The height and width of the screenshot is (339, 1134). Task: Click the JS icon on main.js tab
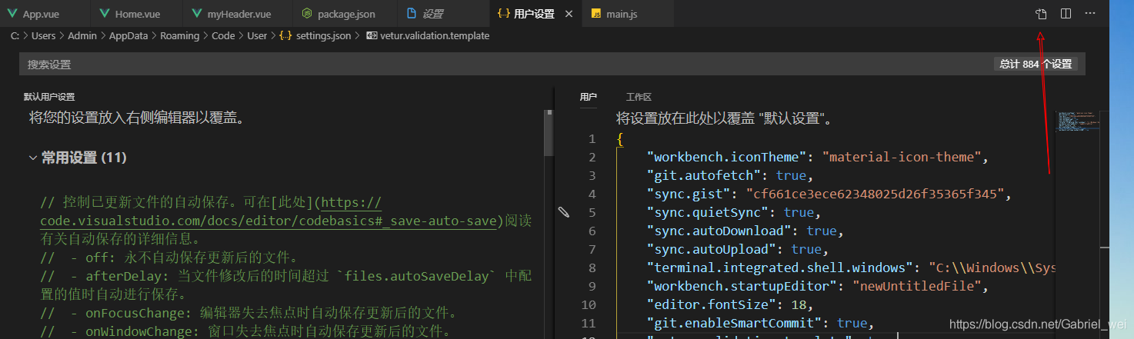(x=596, y=15)
